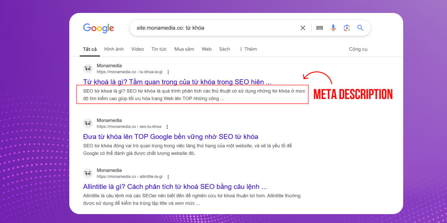Select the Tất cả tab
This screenshot has height=223, width=447.
[x=90, y=49]
